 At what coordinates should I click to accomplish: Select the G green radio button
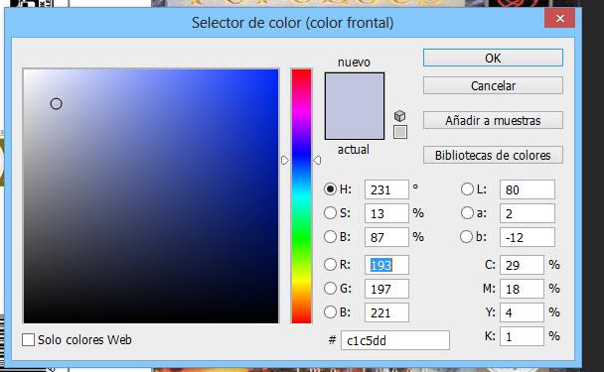(x=330, y=289)
